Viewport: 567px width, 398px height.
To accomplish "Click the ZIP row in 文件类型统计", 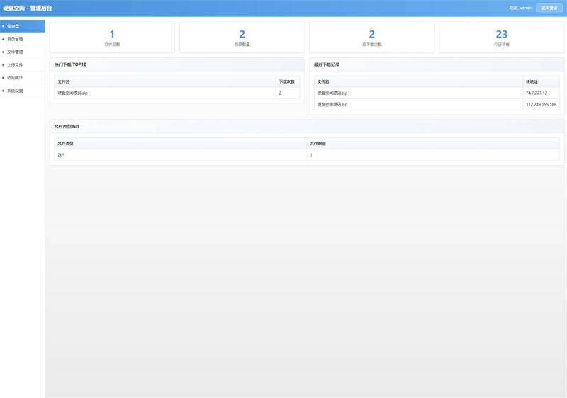I will tap(61, 154).
